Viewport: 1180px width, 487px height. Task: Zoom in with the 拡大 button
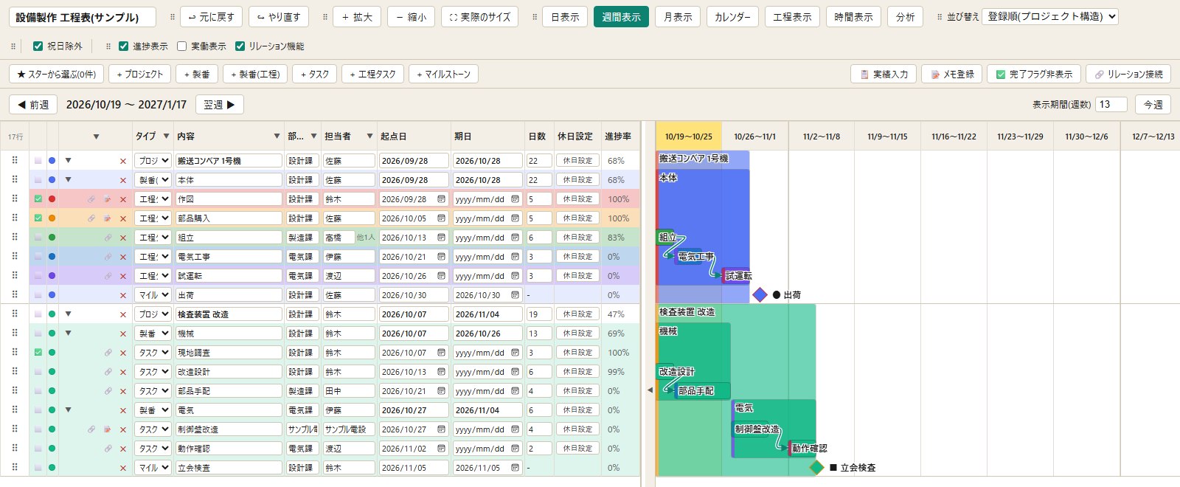point(357,17)
